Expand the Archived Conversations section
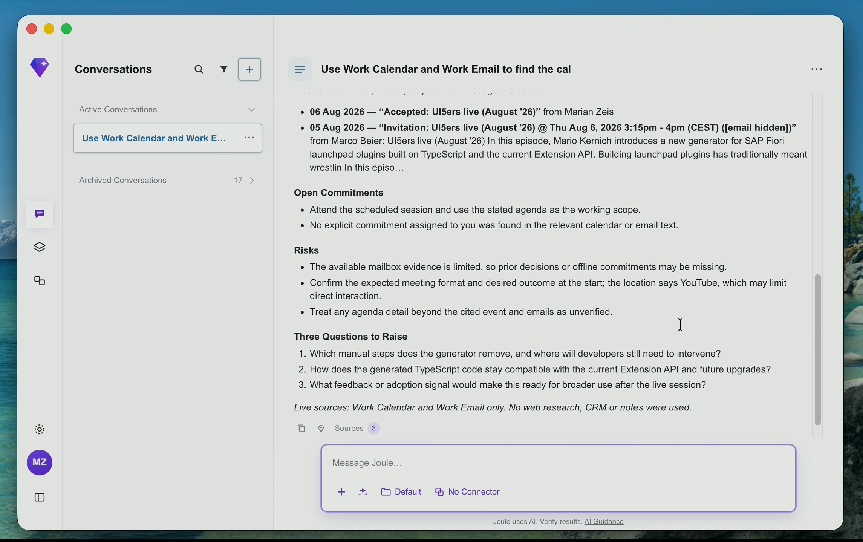 (252, 181)
